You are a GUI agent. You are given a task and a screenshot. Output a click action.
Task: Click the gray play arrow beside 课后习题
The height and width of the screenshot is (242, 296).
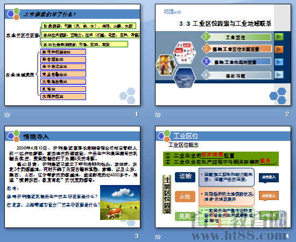point(279,75)
